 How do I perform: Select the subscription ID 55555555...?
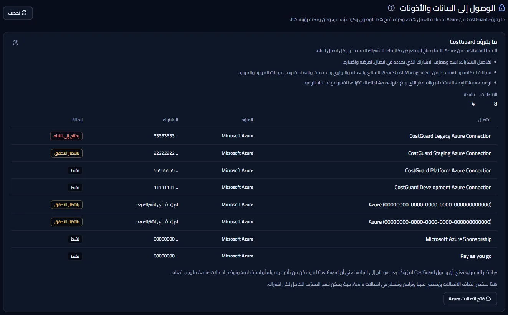coord(166,170)
